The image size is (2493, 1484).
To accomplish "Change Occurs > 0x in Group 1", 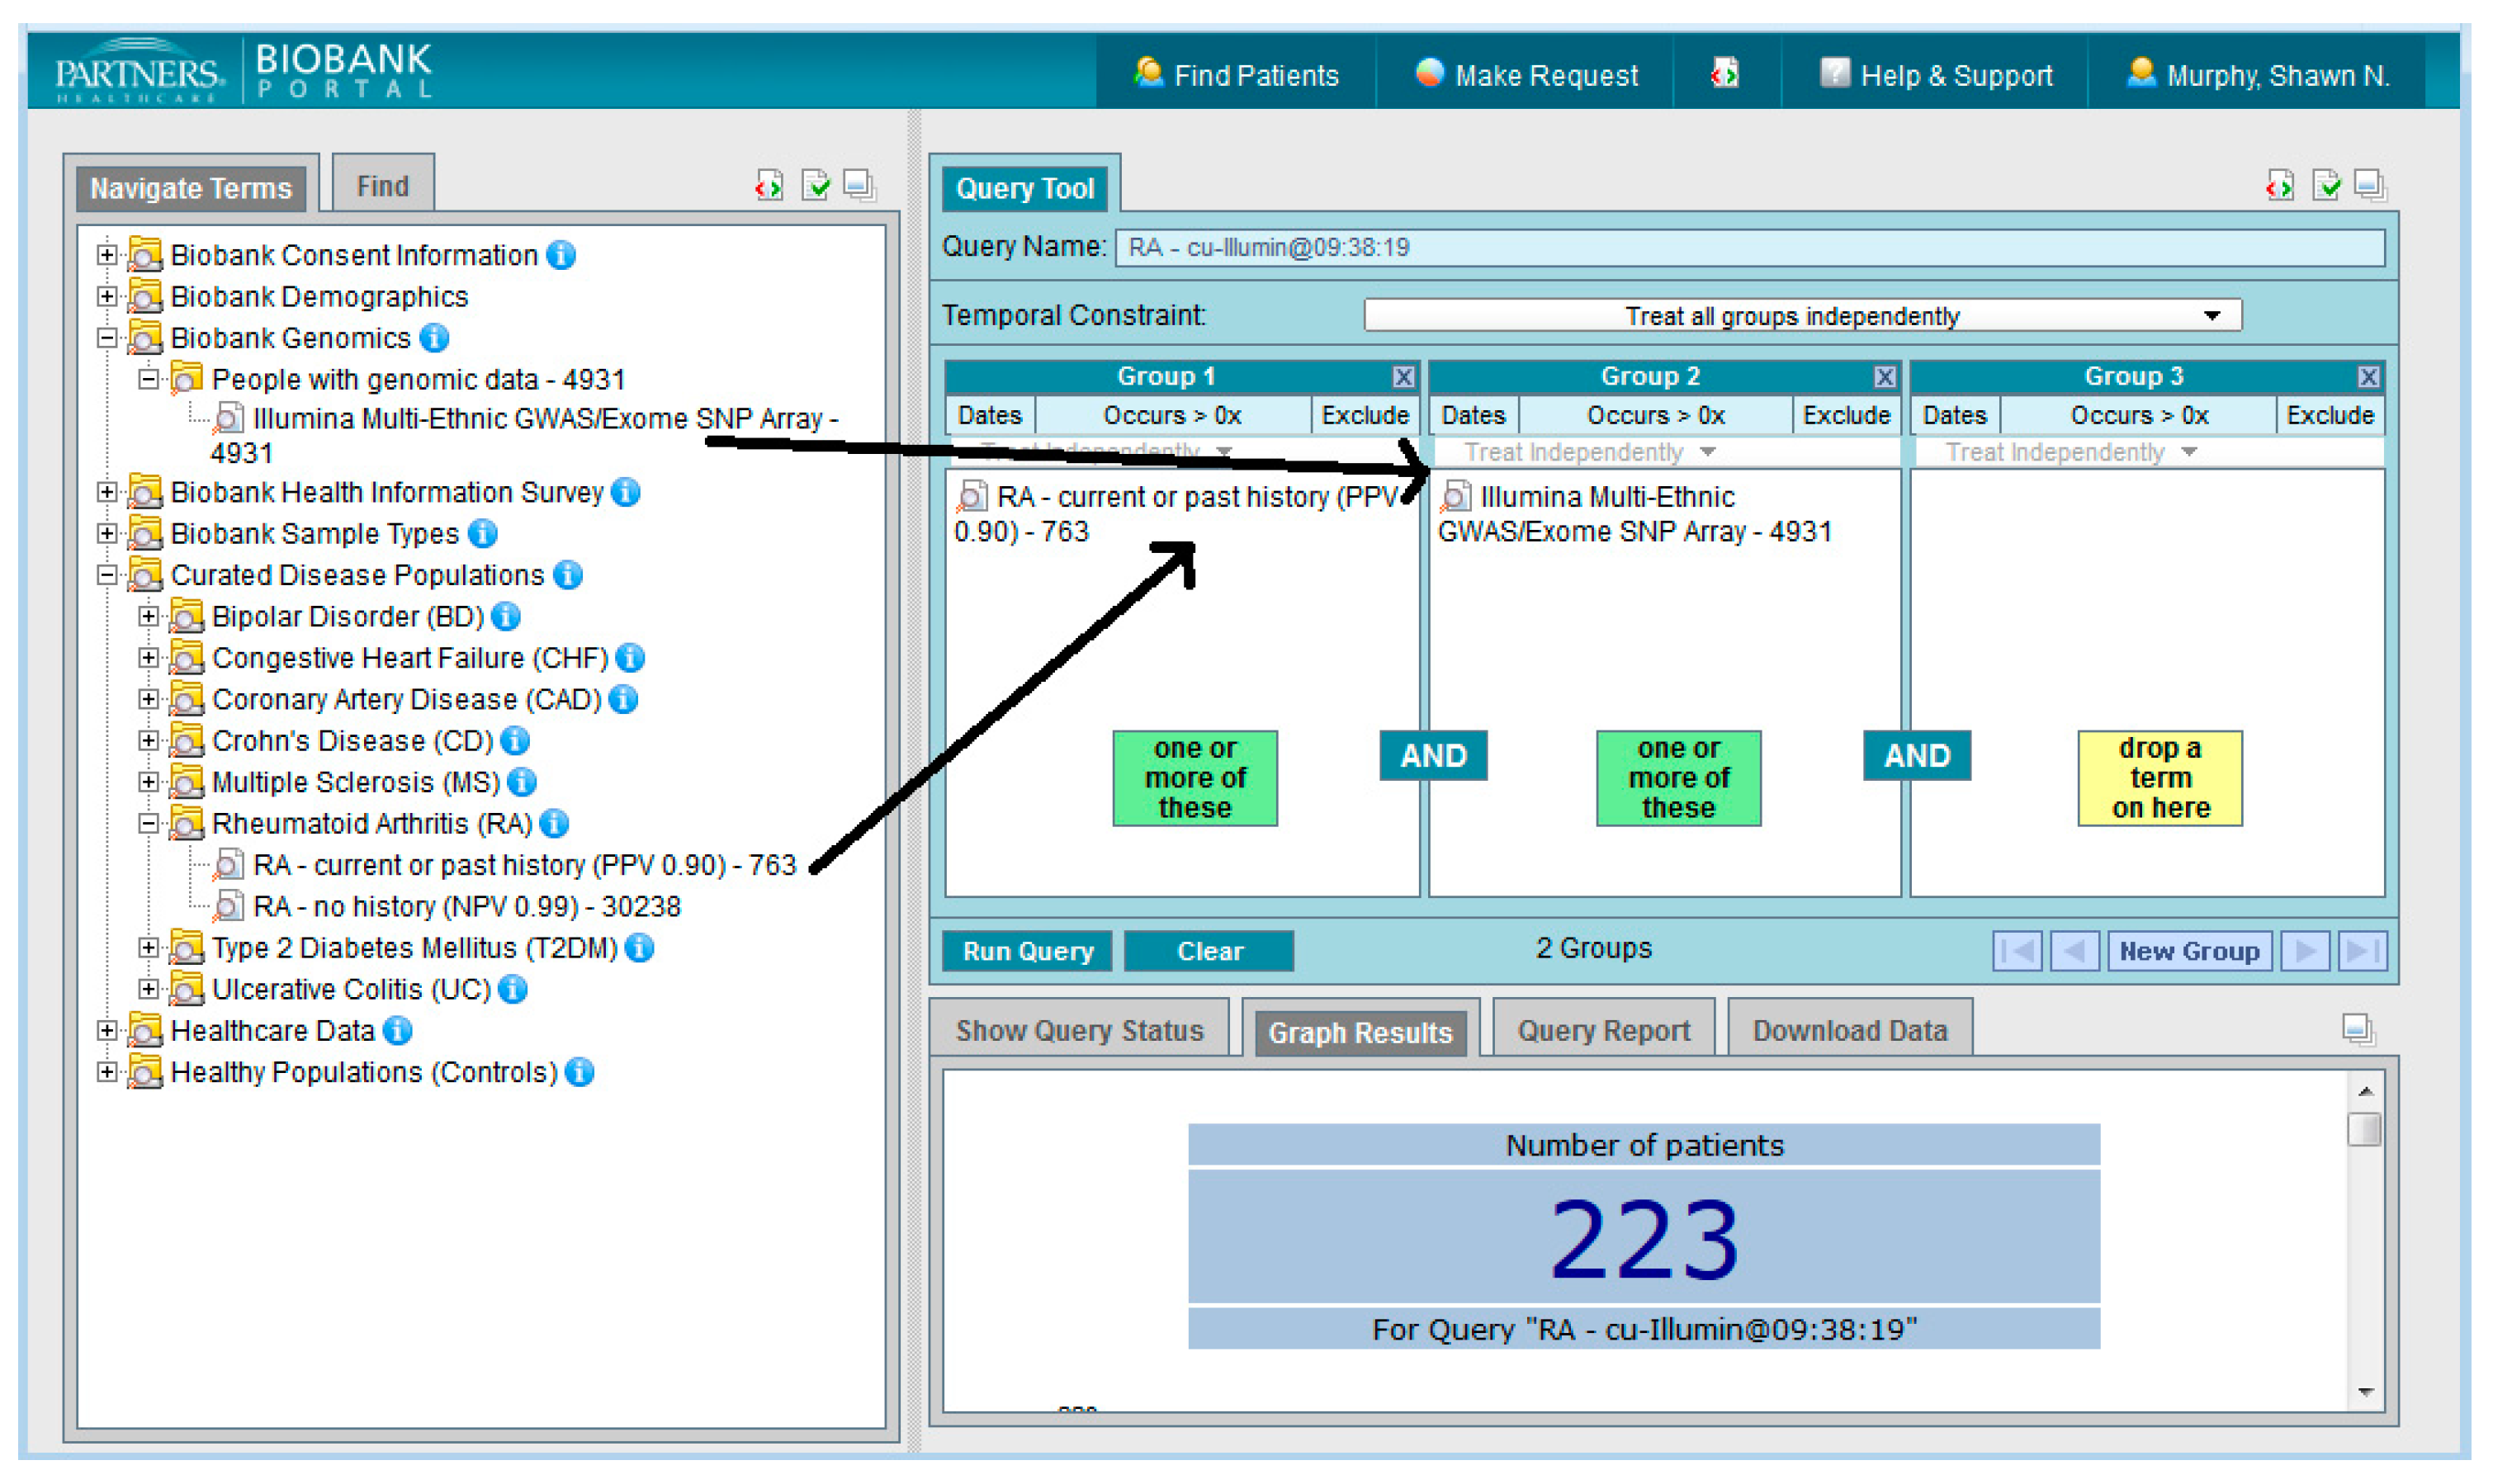I will [x=1172, y=415].
